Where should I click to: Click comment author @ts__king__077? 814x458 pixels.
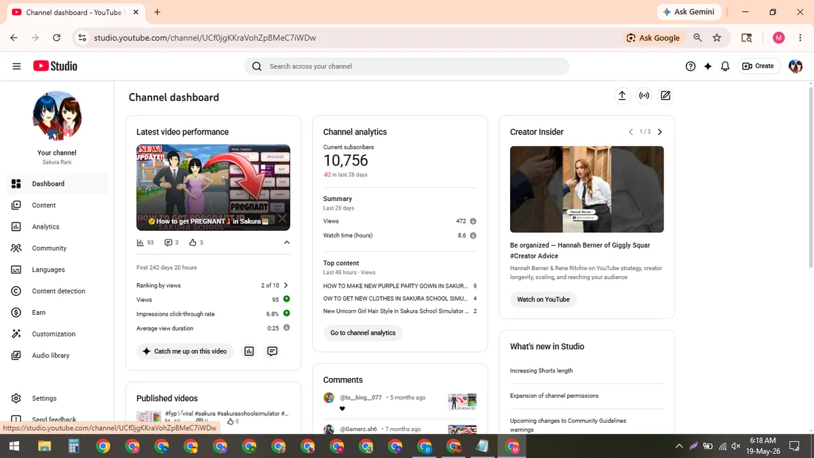pyautogui.click(x=361, y=398)
